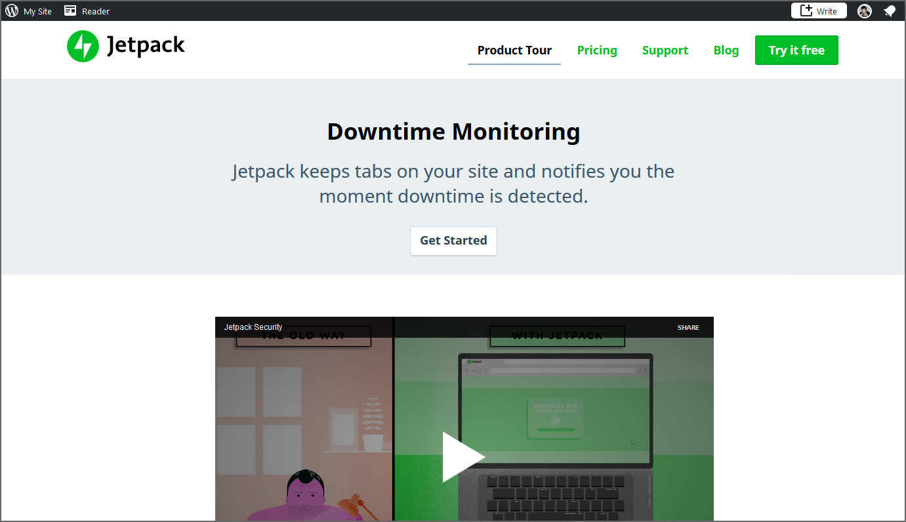Click the laptop illustration in video
Viewport: 906px width, 522px height.
click(x=556, y=436)
